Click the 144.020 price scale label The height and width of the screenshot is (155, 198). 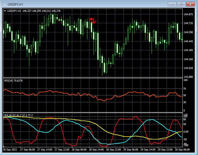click(188, 68)
